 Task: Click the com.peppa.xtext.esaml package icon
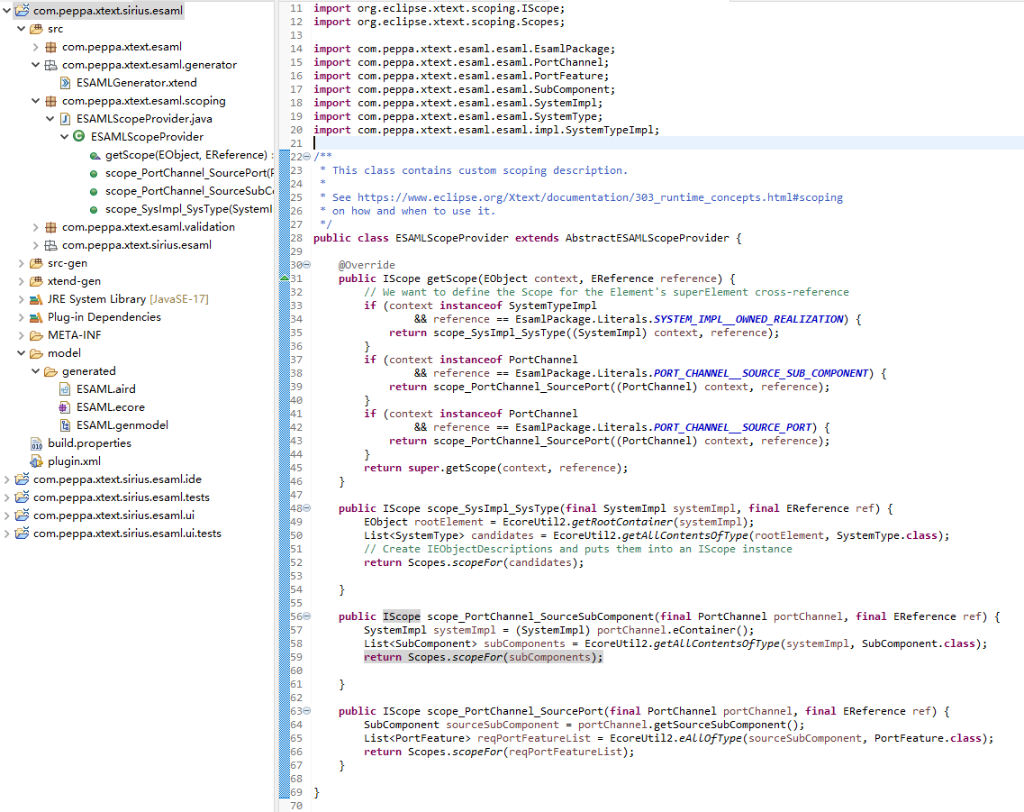pyautogui.click(x=51, y=47)
